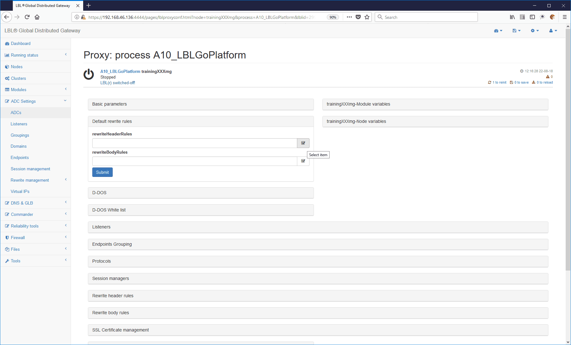Open the A10_LBLGoPlatform process link
This screenshot has width=571, height=345.
(x=120, y=71)
